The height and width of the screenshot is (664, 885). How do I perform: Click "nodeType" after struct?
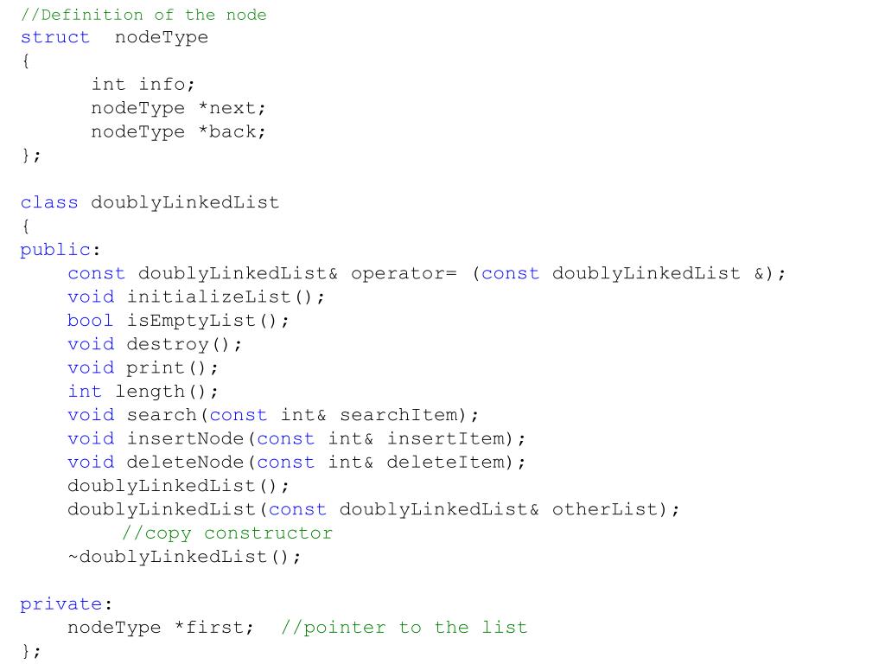coord(162,38)
